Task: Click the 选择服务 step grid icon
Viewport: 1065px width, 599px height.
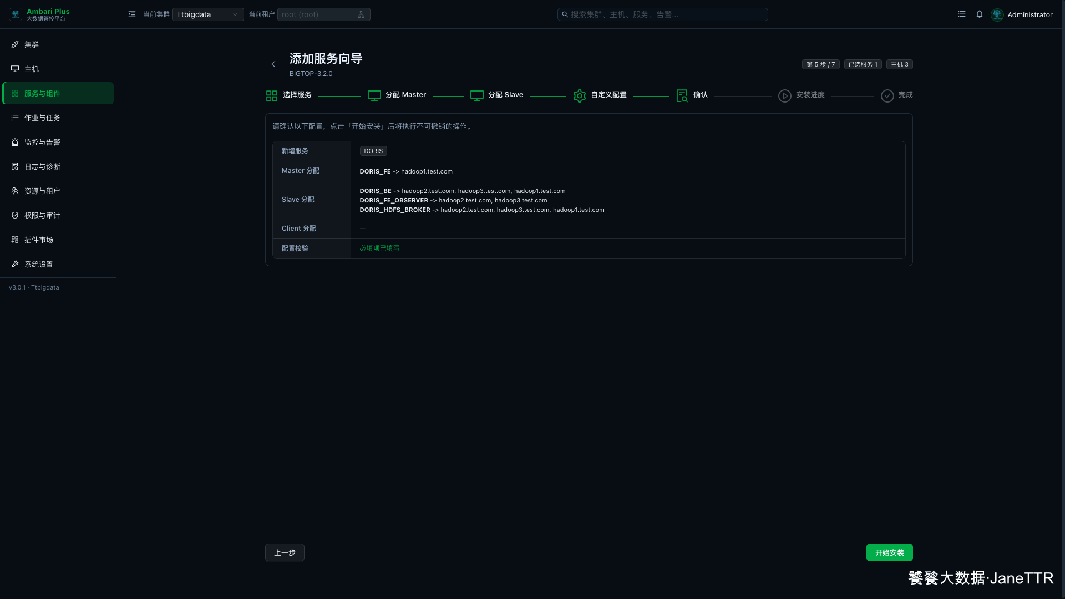Action: (x=272, y=96)
